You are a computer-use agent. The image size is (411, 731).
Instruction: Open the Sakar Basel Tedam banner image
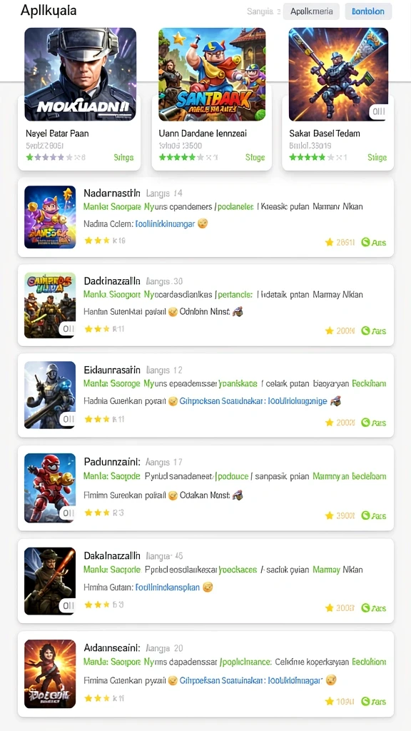[338, 74]
